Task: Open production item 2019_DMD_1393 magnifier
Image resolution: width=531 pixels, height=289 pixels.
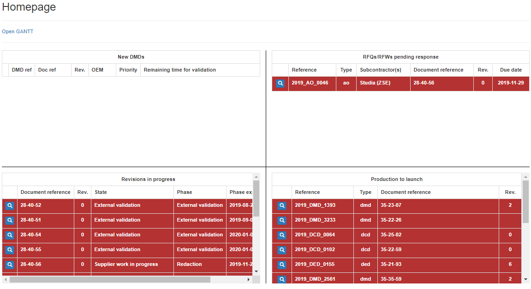Action: pyautogui.click(x=282, y=206)
